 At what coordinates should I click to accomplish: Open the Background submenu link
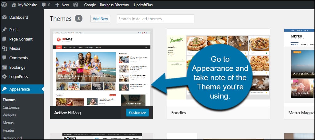12,138
